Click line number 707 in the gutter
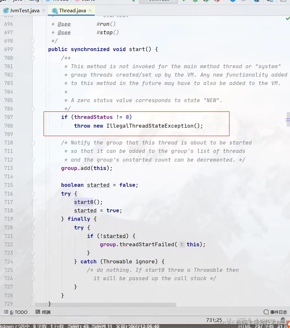Viewport: 290px width, 328px height. tap(9, 117)
